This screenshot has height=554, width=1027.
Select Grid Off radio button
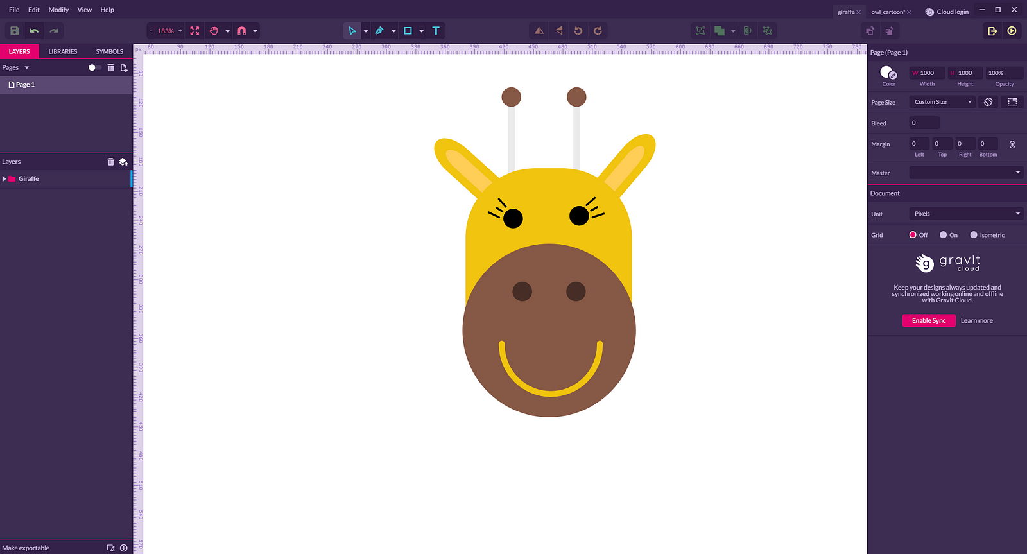point(913,235)
